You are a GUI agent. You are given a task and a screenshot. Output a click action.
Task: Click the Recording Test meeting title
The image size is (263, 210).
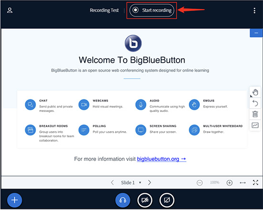[104, 11]
